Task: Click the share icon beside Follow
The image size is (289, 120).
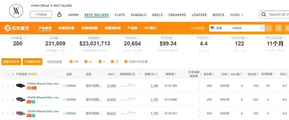Action: point(59,14)
